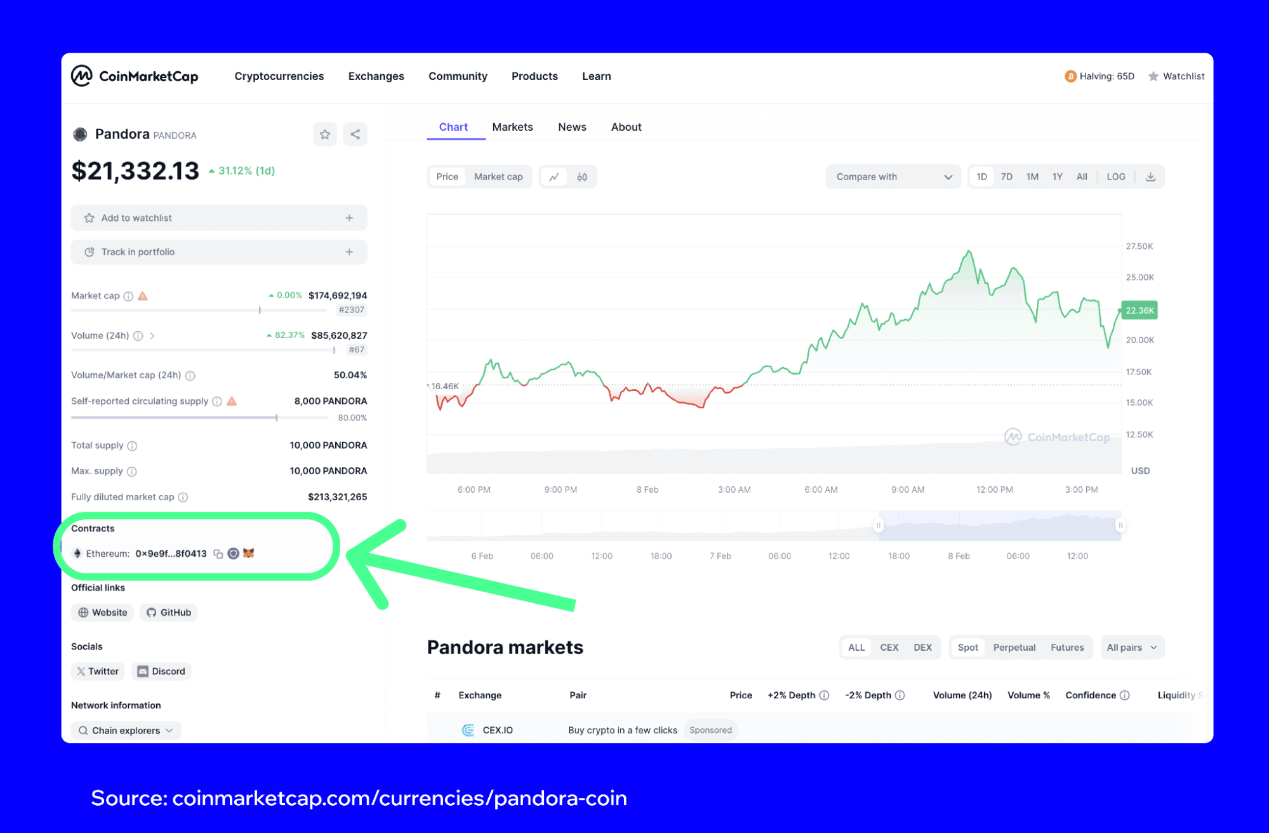Click the -2% Depth info icon
Screen dimensions: 1269x833
[900, 695]
